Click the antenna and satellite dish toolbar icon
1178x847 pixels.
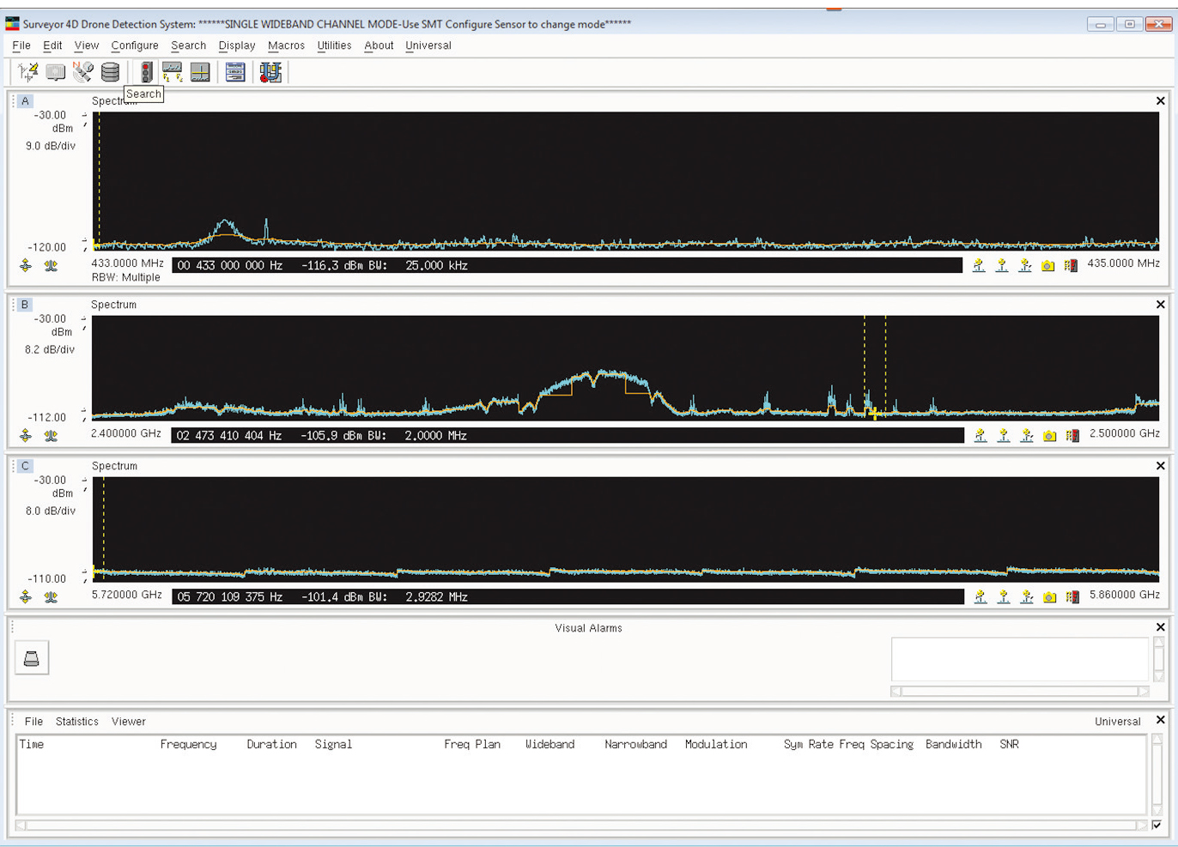pyautogui.click(x=27, y=72)
